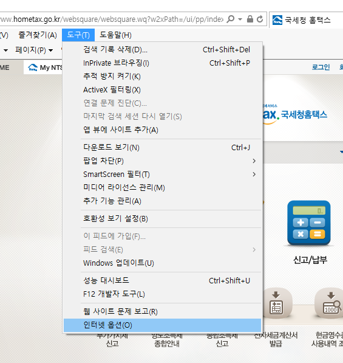Click the 신고/납부 calculator icon
Image resolution: width=343 pixels, height=363 pixels.
pos(309,223)
